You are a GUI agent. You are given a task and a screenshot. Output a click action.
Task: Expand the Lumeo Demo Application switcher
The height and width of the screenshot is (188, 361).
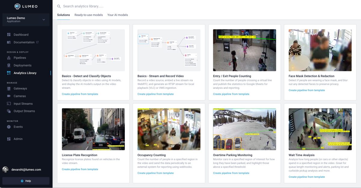(x=26, y=20)
